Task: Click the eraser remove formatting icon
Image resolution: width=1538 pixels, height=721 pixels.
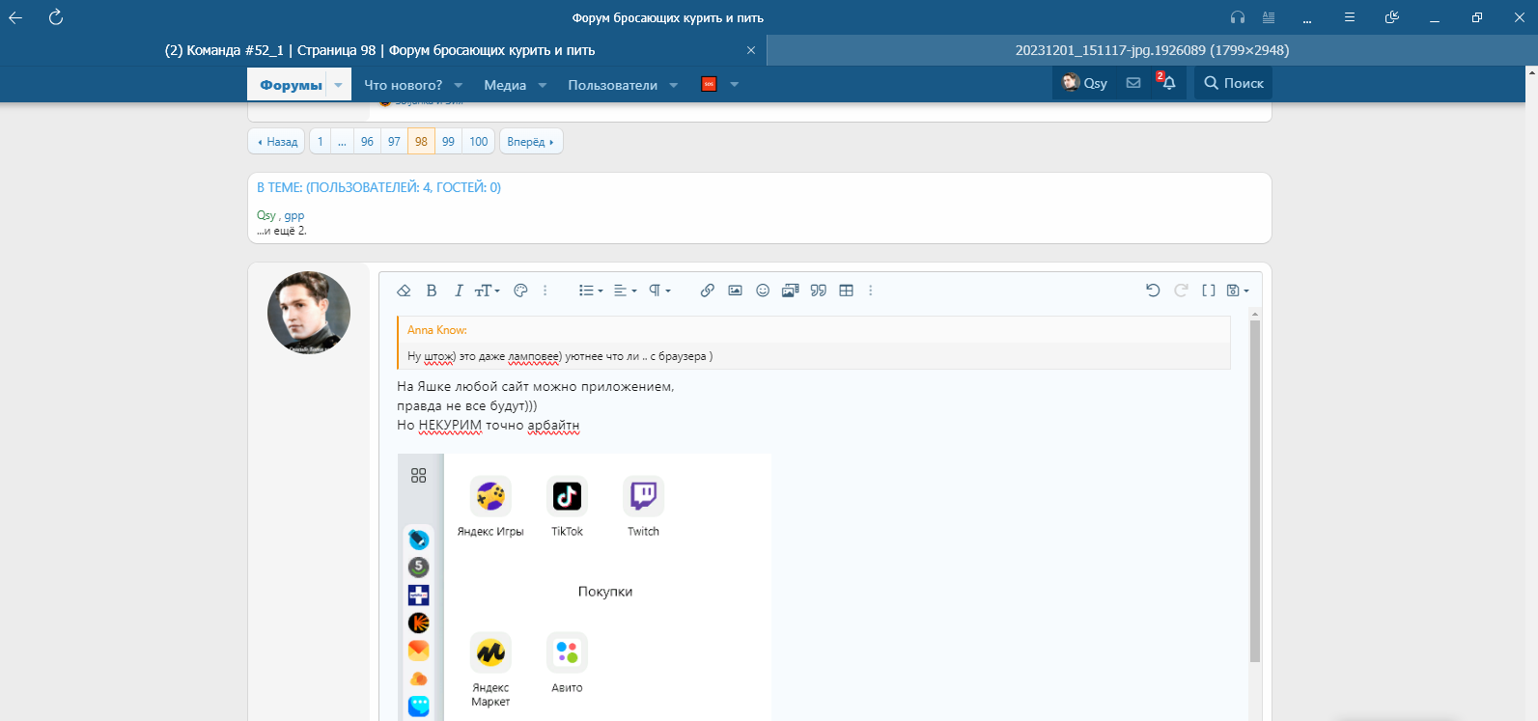Action: (x=404, y=291)
